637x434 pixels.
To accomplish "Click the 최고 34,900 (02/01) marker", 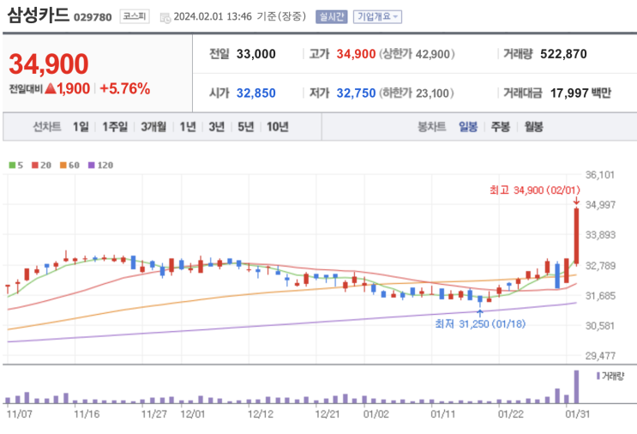I will [535, 190].
